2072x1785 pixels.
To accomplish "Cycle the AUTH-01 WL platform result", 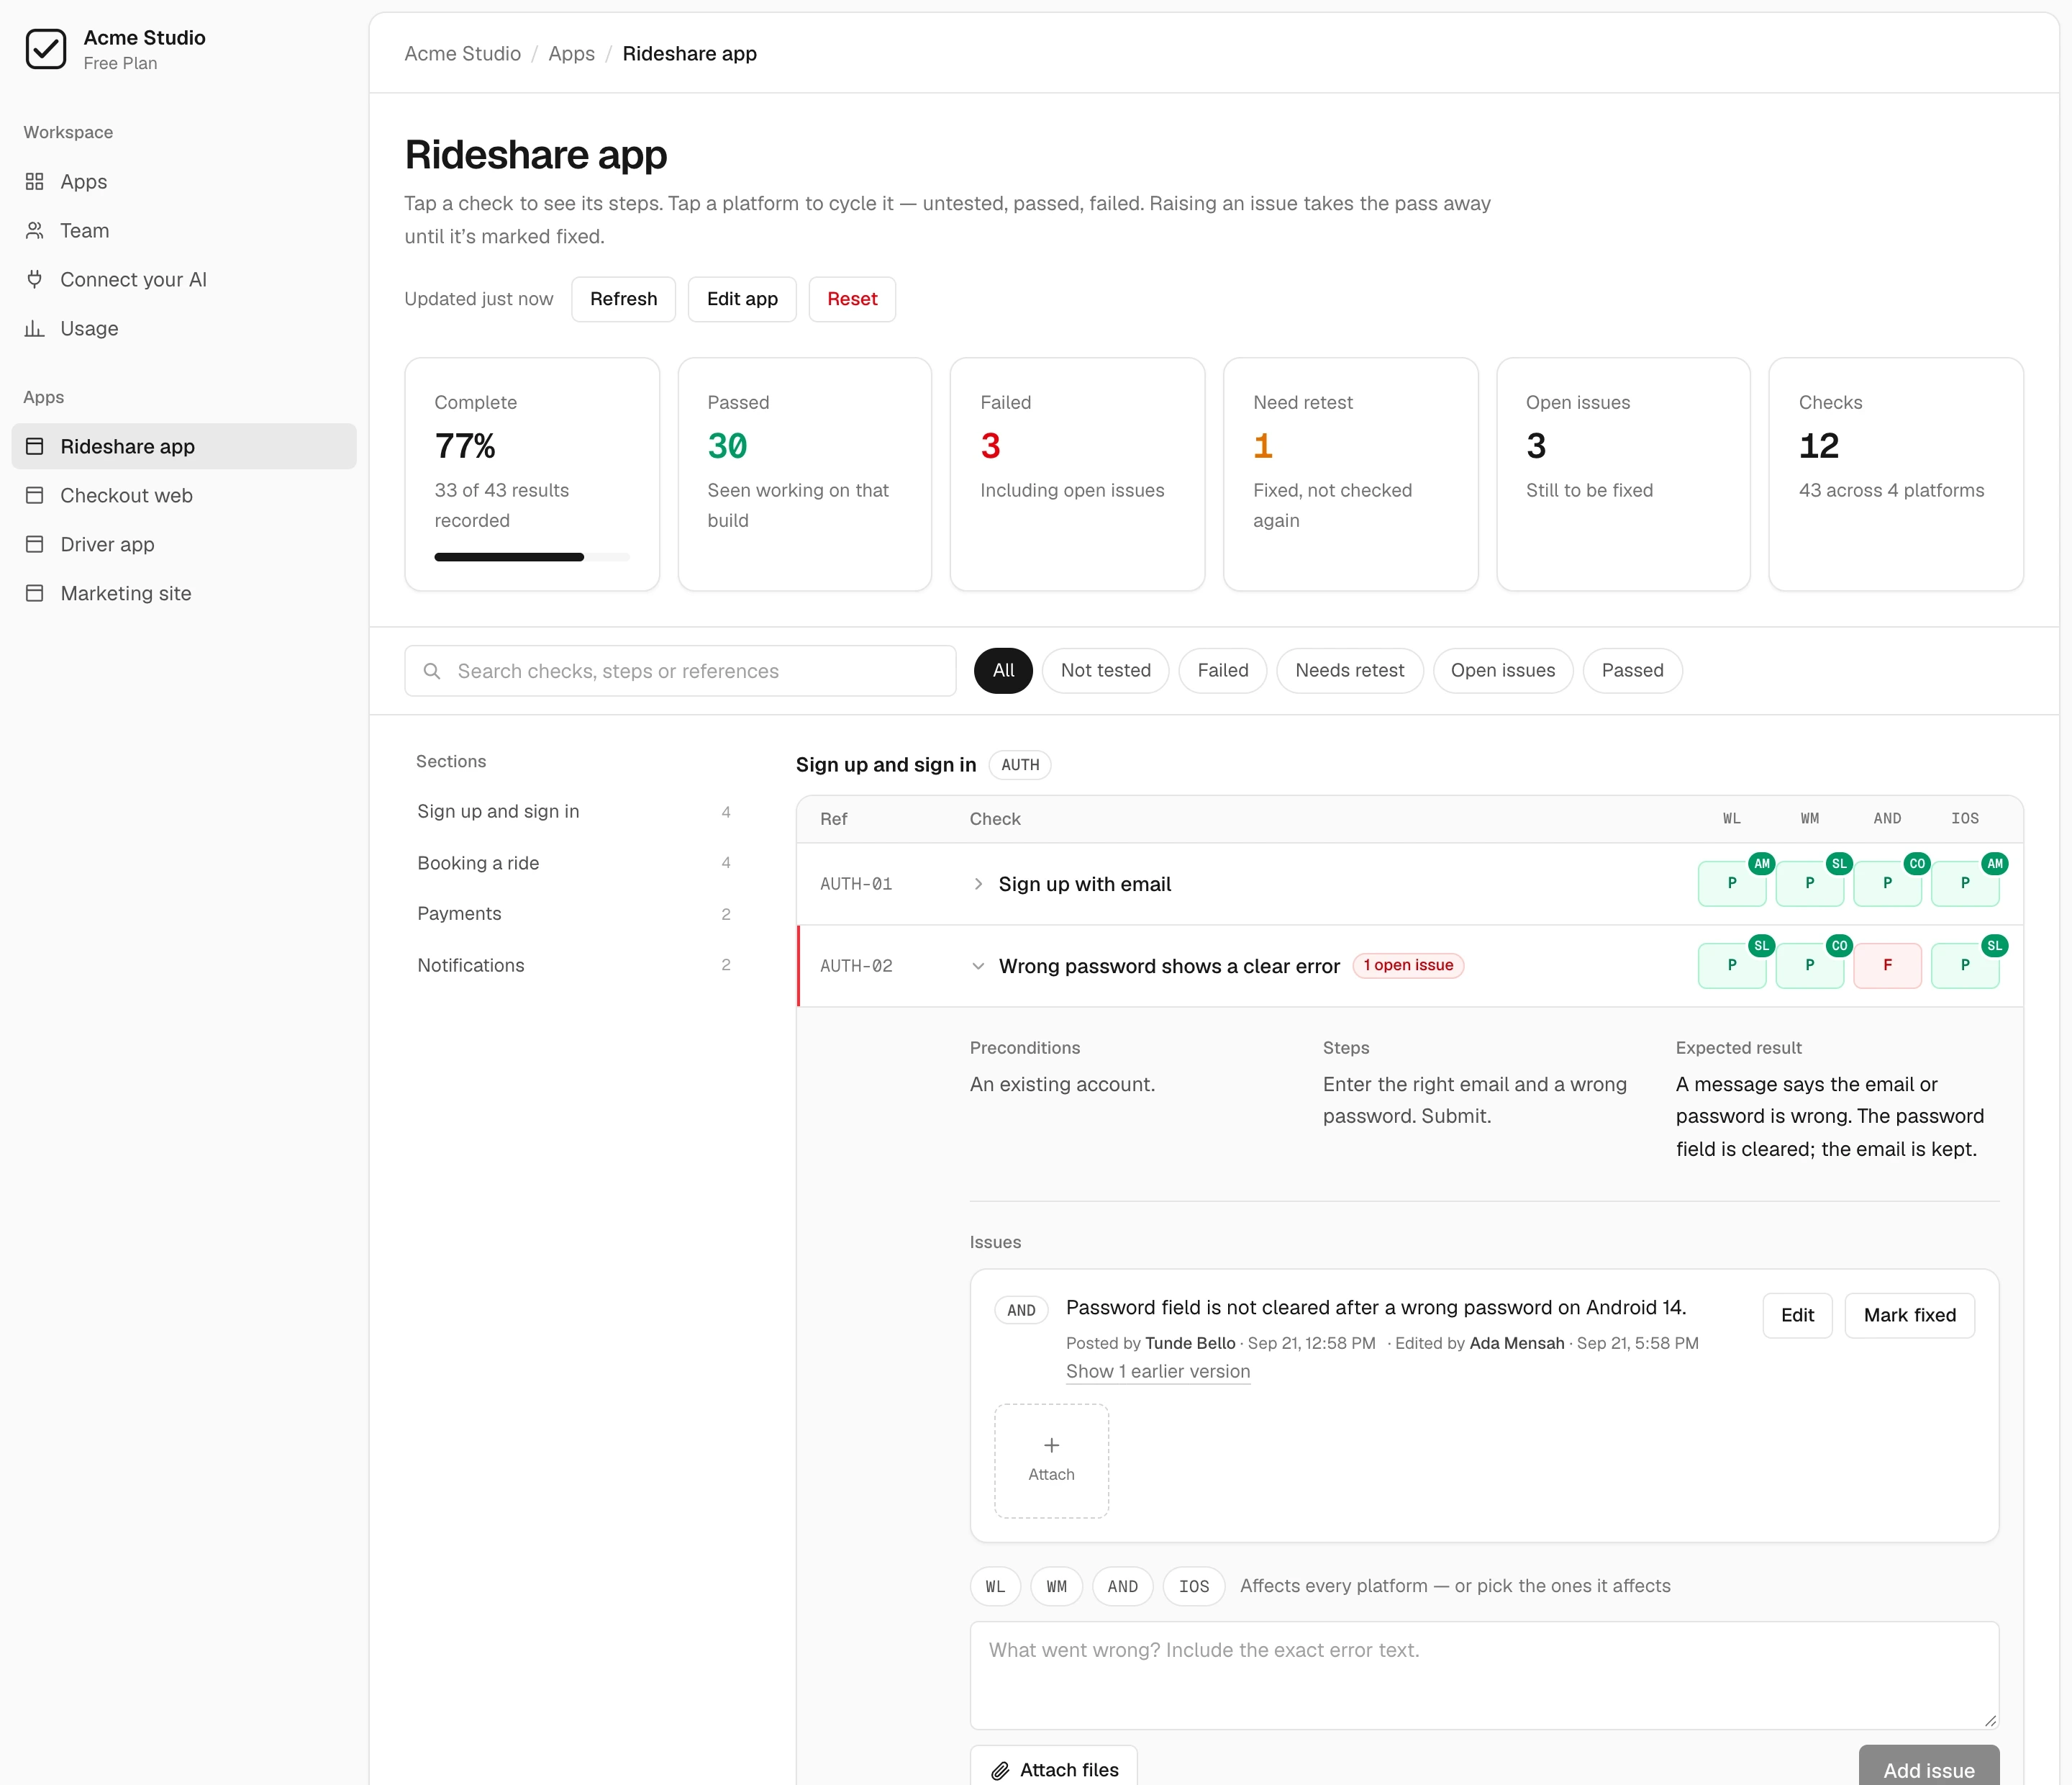I will 1731,883.
